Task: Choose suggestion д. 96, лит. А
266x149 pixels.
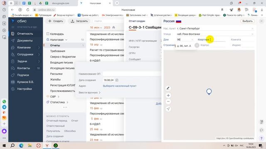Action: point(184,46)
